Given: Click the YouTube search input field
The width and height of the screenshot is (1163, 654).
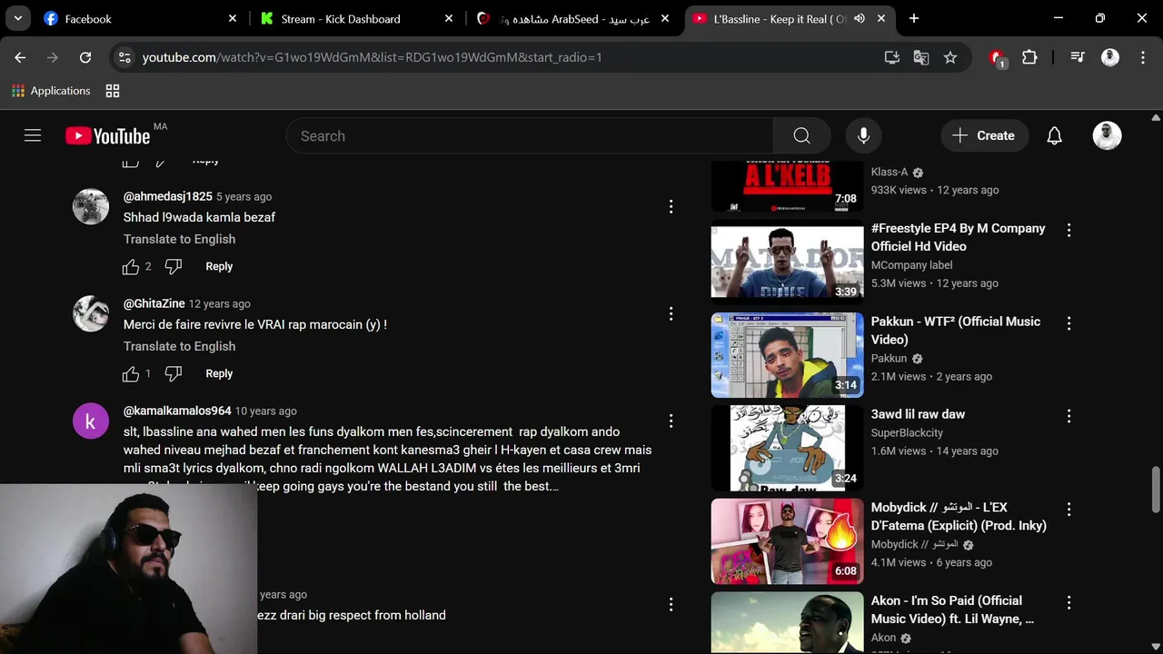Looking at the screenshot, I should (529, 135).
